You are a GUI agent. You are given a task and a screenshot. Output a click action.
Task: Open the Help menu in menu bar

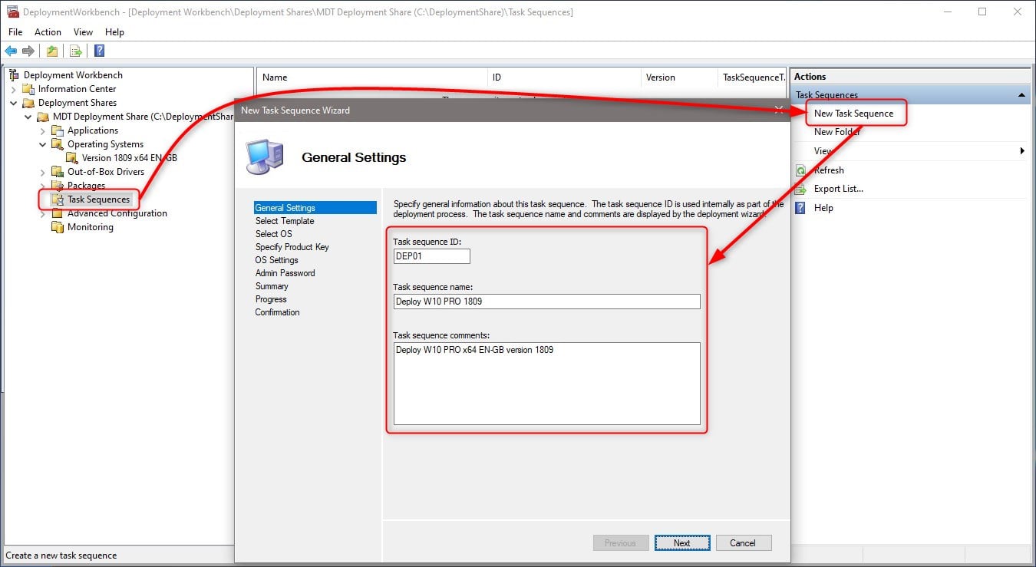point(114,32)
